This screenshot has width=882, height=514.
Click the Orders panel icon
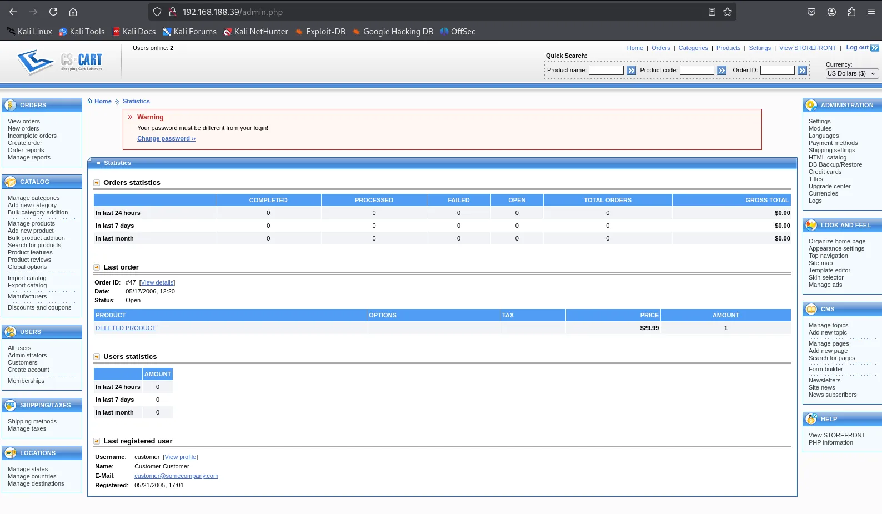tap(11, 105)
